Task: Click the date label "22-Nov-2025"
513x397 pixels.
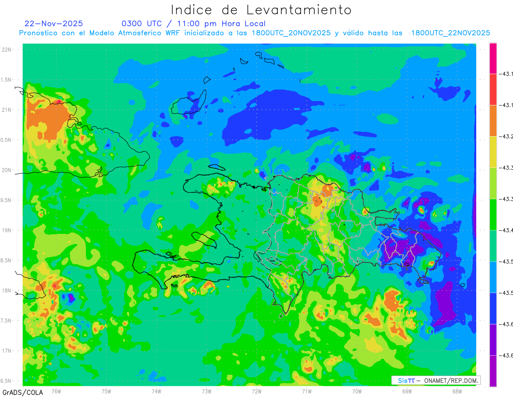Action: (53, 24)
